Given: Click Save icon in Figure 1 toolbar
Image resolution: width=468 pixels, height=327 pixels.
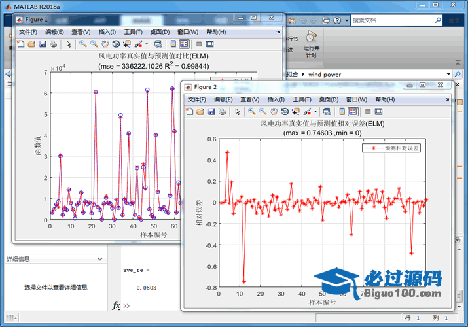Looking at the screenshot, I should (42, 44).
